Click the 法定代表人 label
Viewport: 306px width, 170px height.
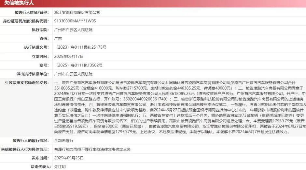41,167
